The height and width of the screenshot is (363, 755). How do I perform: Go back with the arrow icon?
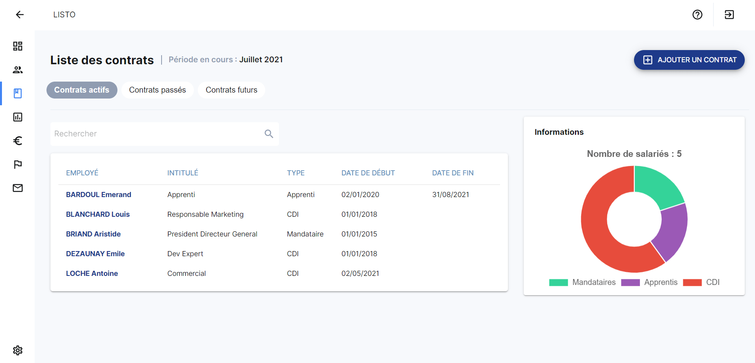20,15
